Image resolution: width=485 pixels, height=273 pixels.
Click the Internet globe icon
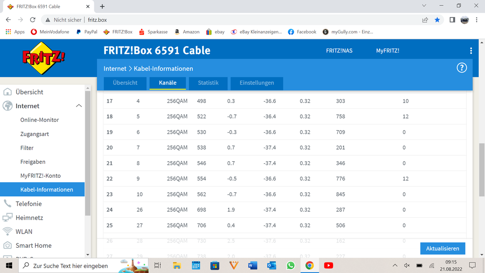(7, 106)
